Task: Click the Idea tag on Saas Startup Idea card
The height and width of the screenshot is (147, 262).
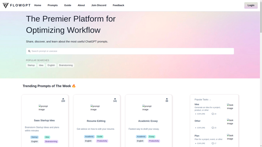Action: (47, 137)
